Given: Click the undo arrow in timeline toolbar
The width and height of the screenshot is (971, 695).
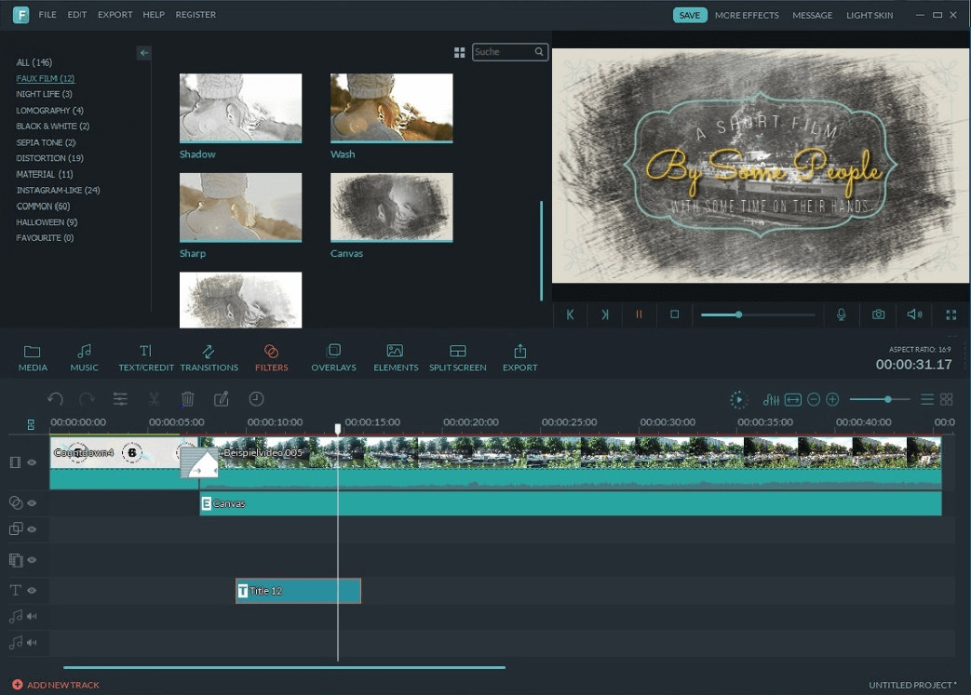Looking at the screenshot, I should tap(55, 399).
